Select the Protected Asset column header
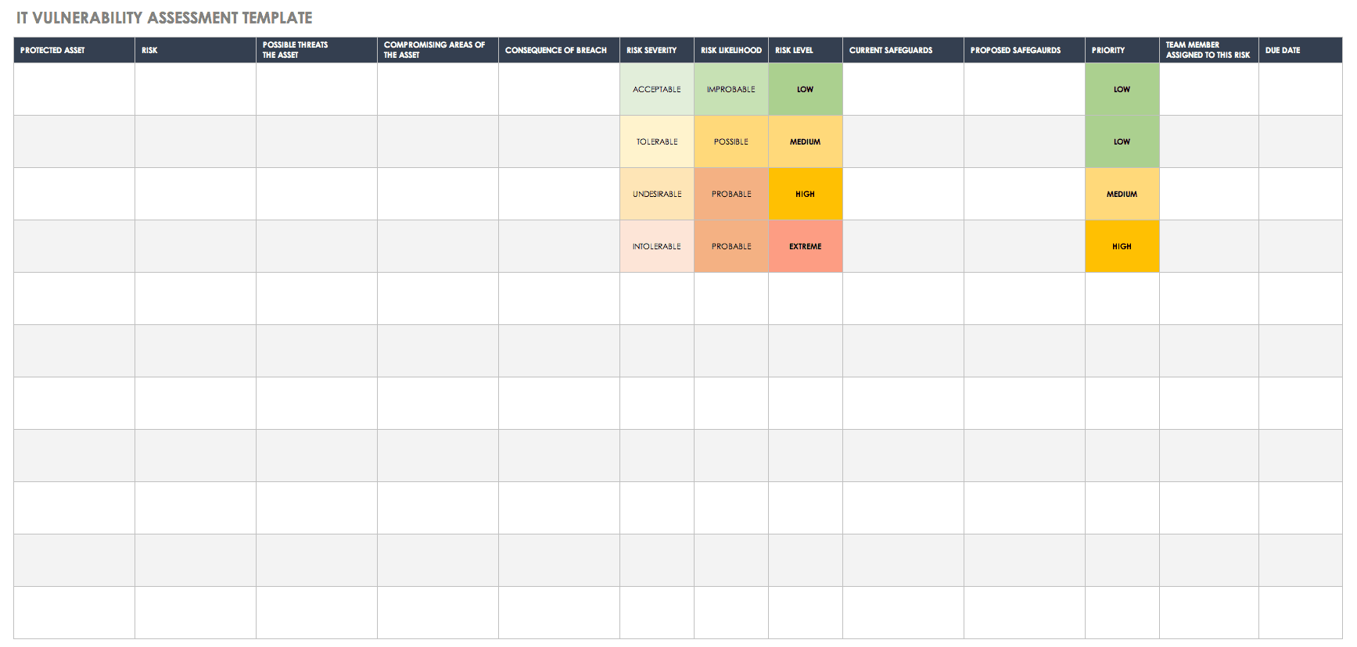This screenshot has height=647, width=1357. 74,50
